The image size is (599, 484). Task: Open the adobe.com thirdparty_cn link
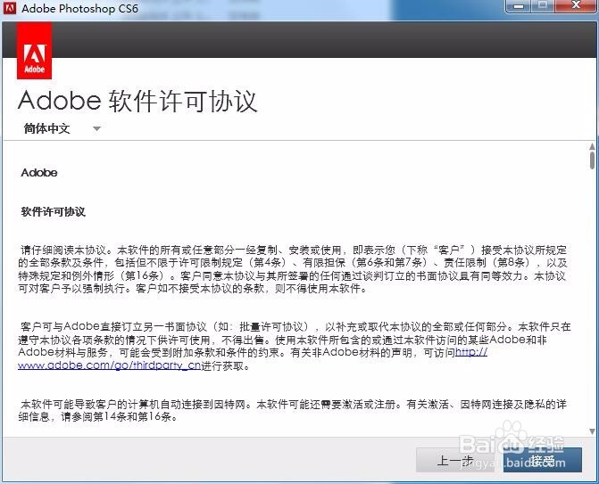pyautogui.click(x=109, y=365)
